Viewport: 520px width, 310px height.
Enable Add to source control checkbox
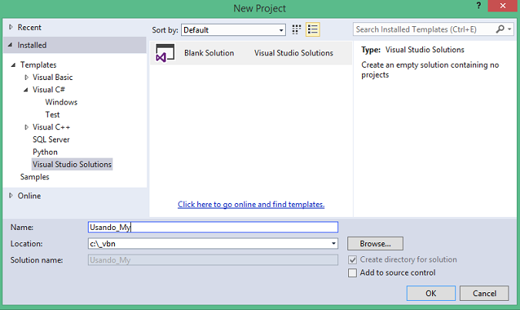click(353, 273)
